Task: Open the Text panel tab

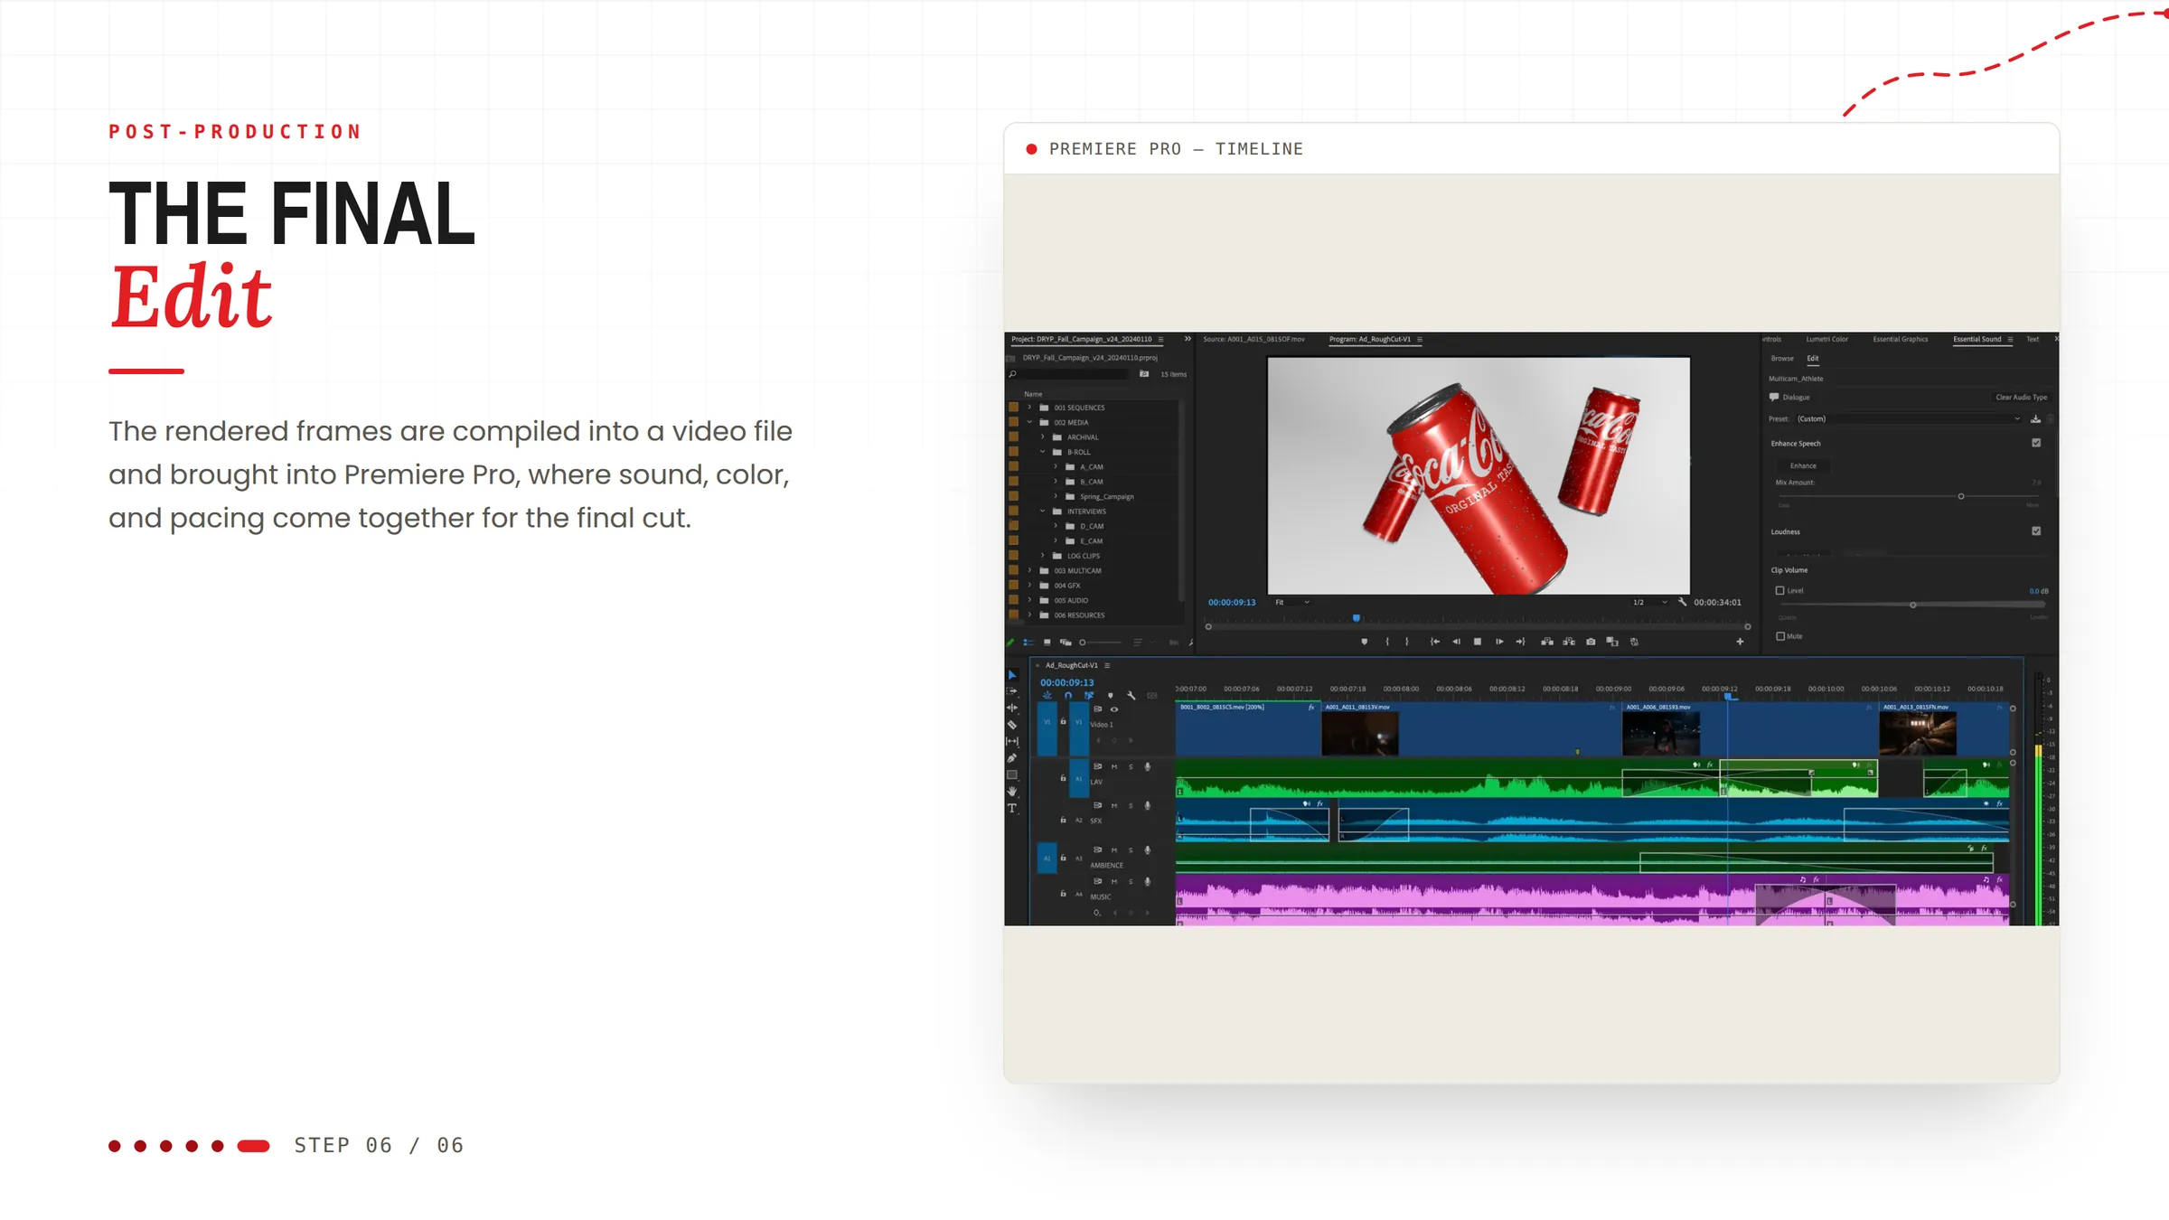Action: point(2033,340)
